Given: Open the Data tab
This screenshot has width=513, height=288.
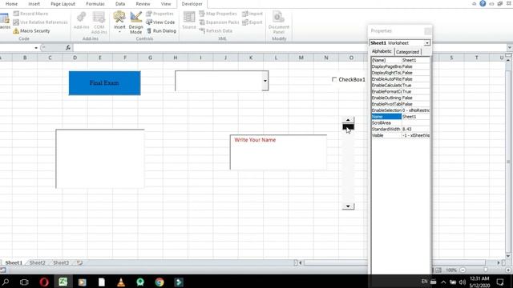Looking at the screenshot, I should [x=120, y=4].
